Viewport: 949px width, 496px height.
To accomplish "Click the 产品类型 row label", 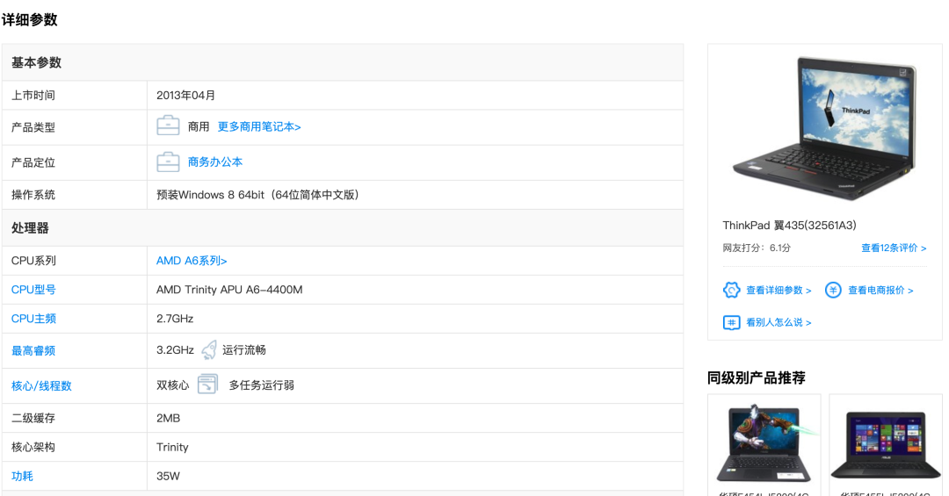I will pyautogui.click(x=33, y=127).
